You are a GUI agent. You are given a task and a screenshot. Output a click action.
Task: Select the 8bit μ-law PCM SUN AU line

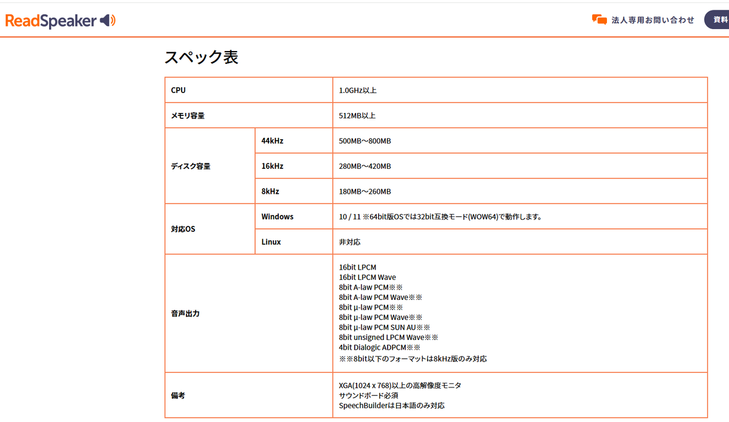[x=384, y=328]
